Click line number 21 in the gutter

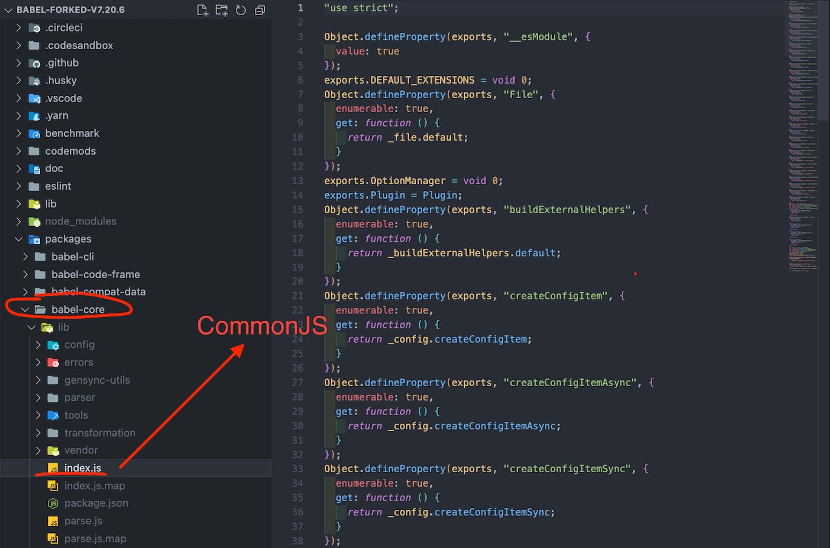tap(297, 296)
